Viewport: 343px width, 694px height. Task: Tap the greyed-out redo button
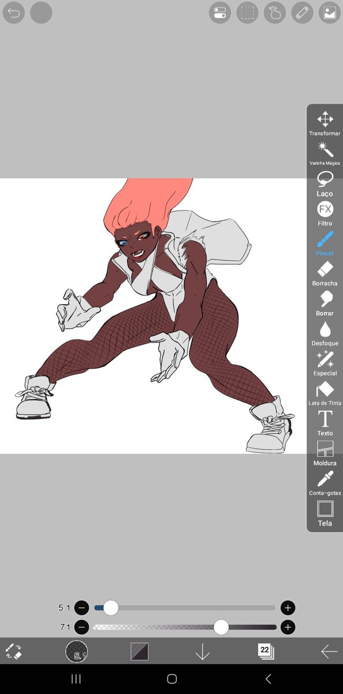(x=41, y=13)
